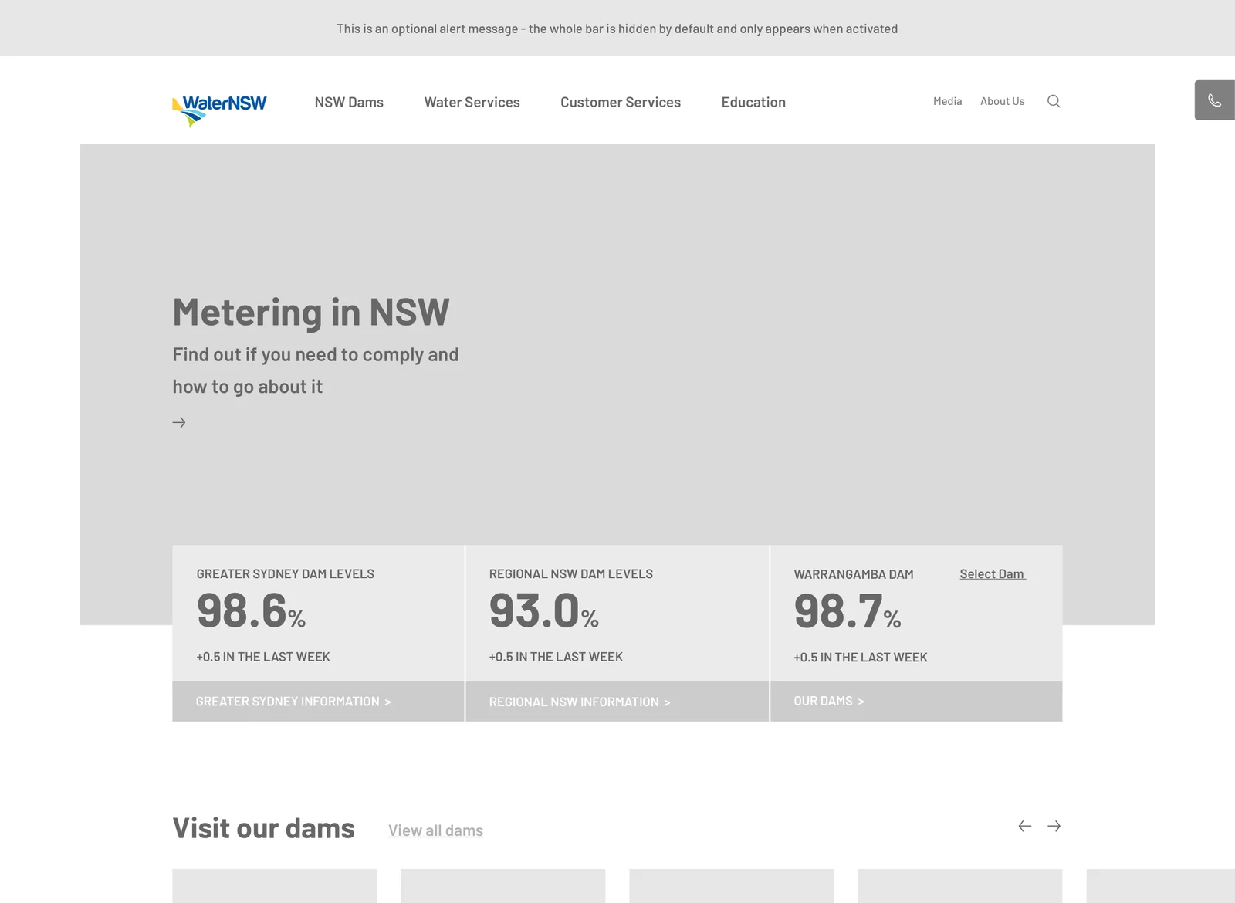Viewport: 1235px width, 903px height.
Task: Go to previous dam with left arrow
Action: click(x=1025, y=826)
